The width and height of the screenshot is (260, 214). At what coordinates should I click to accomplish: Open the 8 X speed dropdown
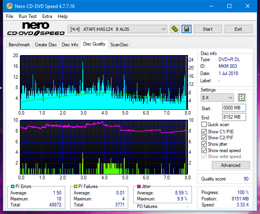click(x=217, y=97)
